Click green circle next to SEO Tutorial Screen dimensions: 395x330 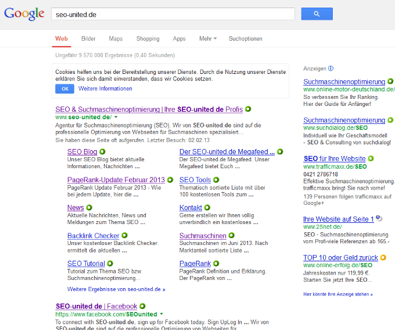point(110,263)
